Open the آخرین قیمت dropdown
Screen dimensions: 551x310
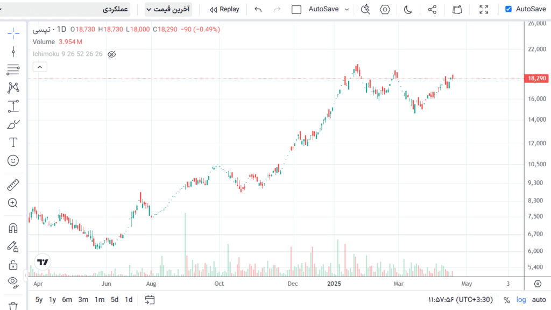pyautogui.click(x=168, y=9)
